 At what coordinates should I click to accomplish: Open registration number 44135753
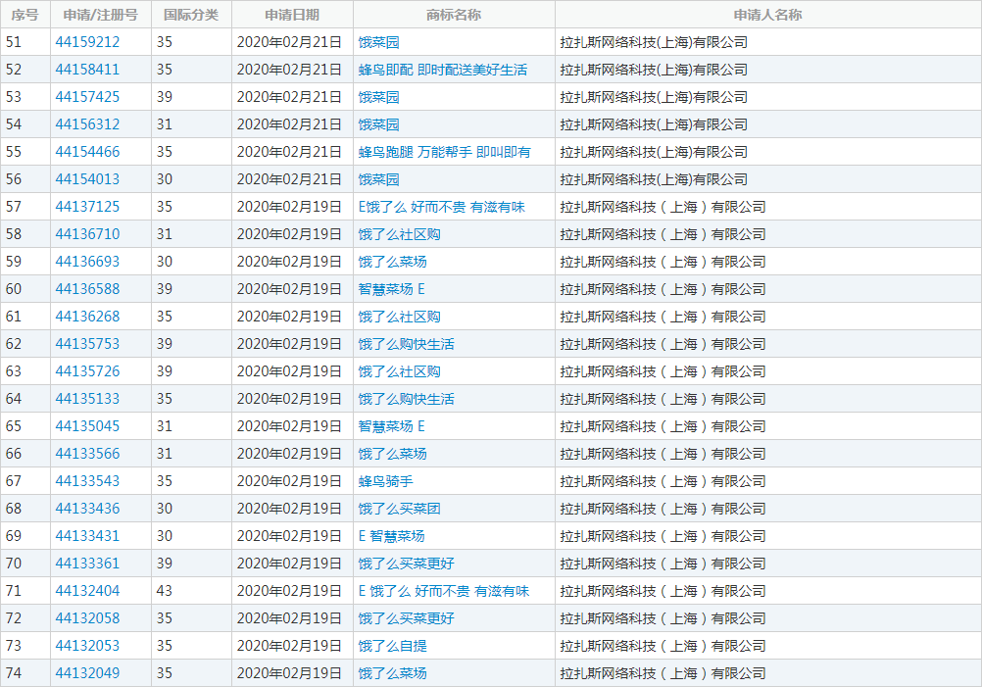(87, 344)
